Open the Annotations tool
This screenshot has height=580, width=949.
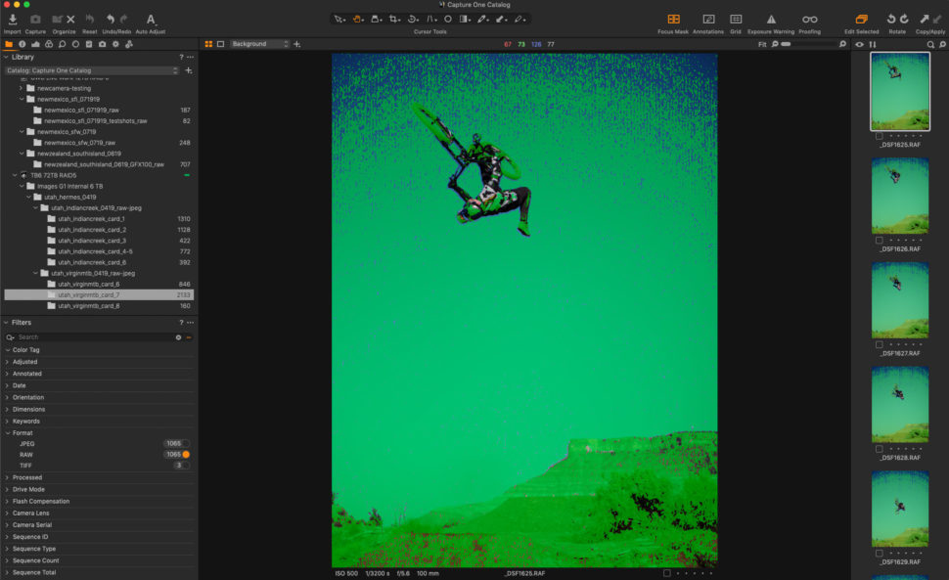point(707,19)
